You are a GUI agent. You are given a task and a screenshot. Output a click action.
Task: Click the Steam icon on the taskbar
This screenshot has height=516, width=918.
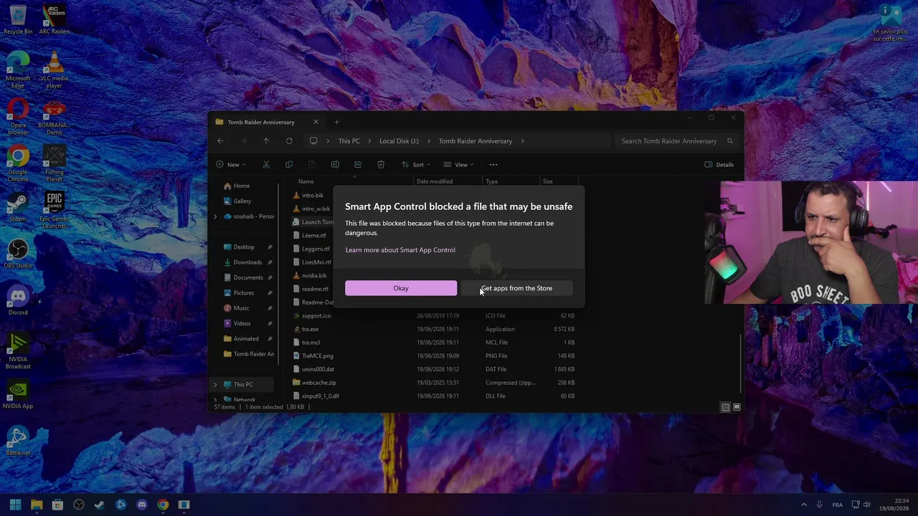click(100, 505)
